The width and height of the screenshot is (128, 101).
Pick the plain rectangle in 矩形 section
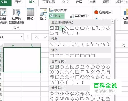(52, 56)
